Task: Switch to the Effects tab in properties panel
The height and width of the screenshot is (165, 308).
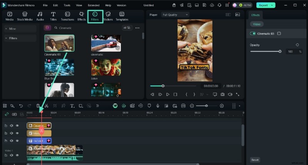Action: (x=256, y=15)
